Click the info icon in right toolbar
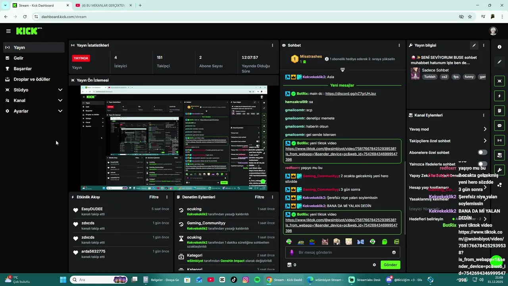 499,47
